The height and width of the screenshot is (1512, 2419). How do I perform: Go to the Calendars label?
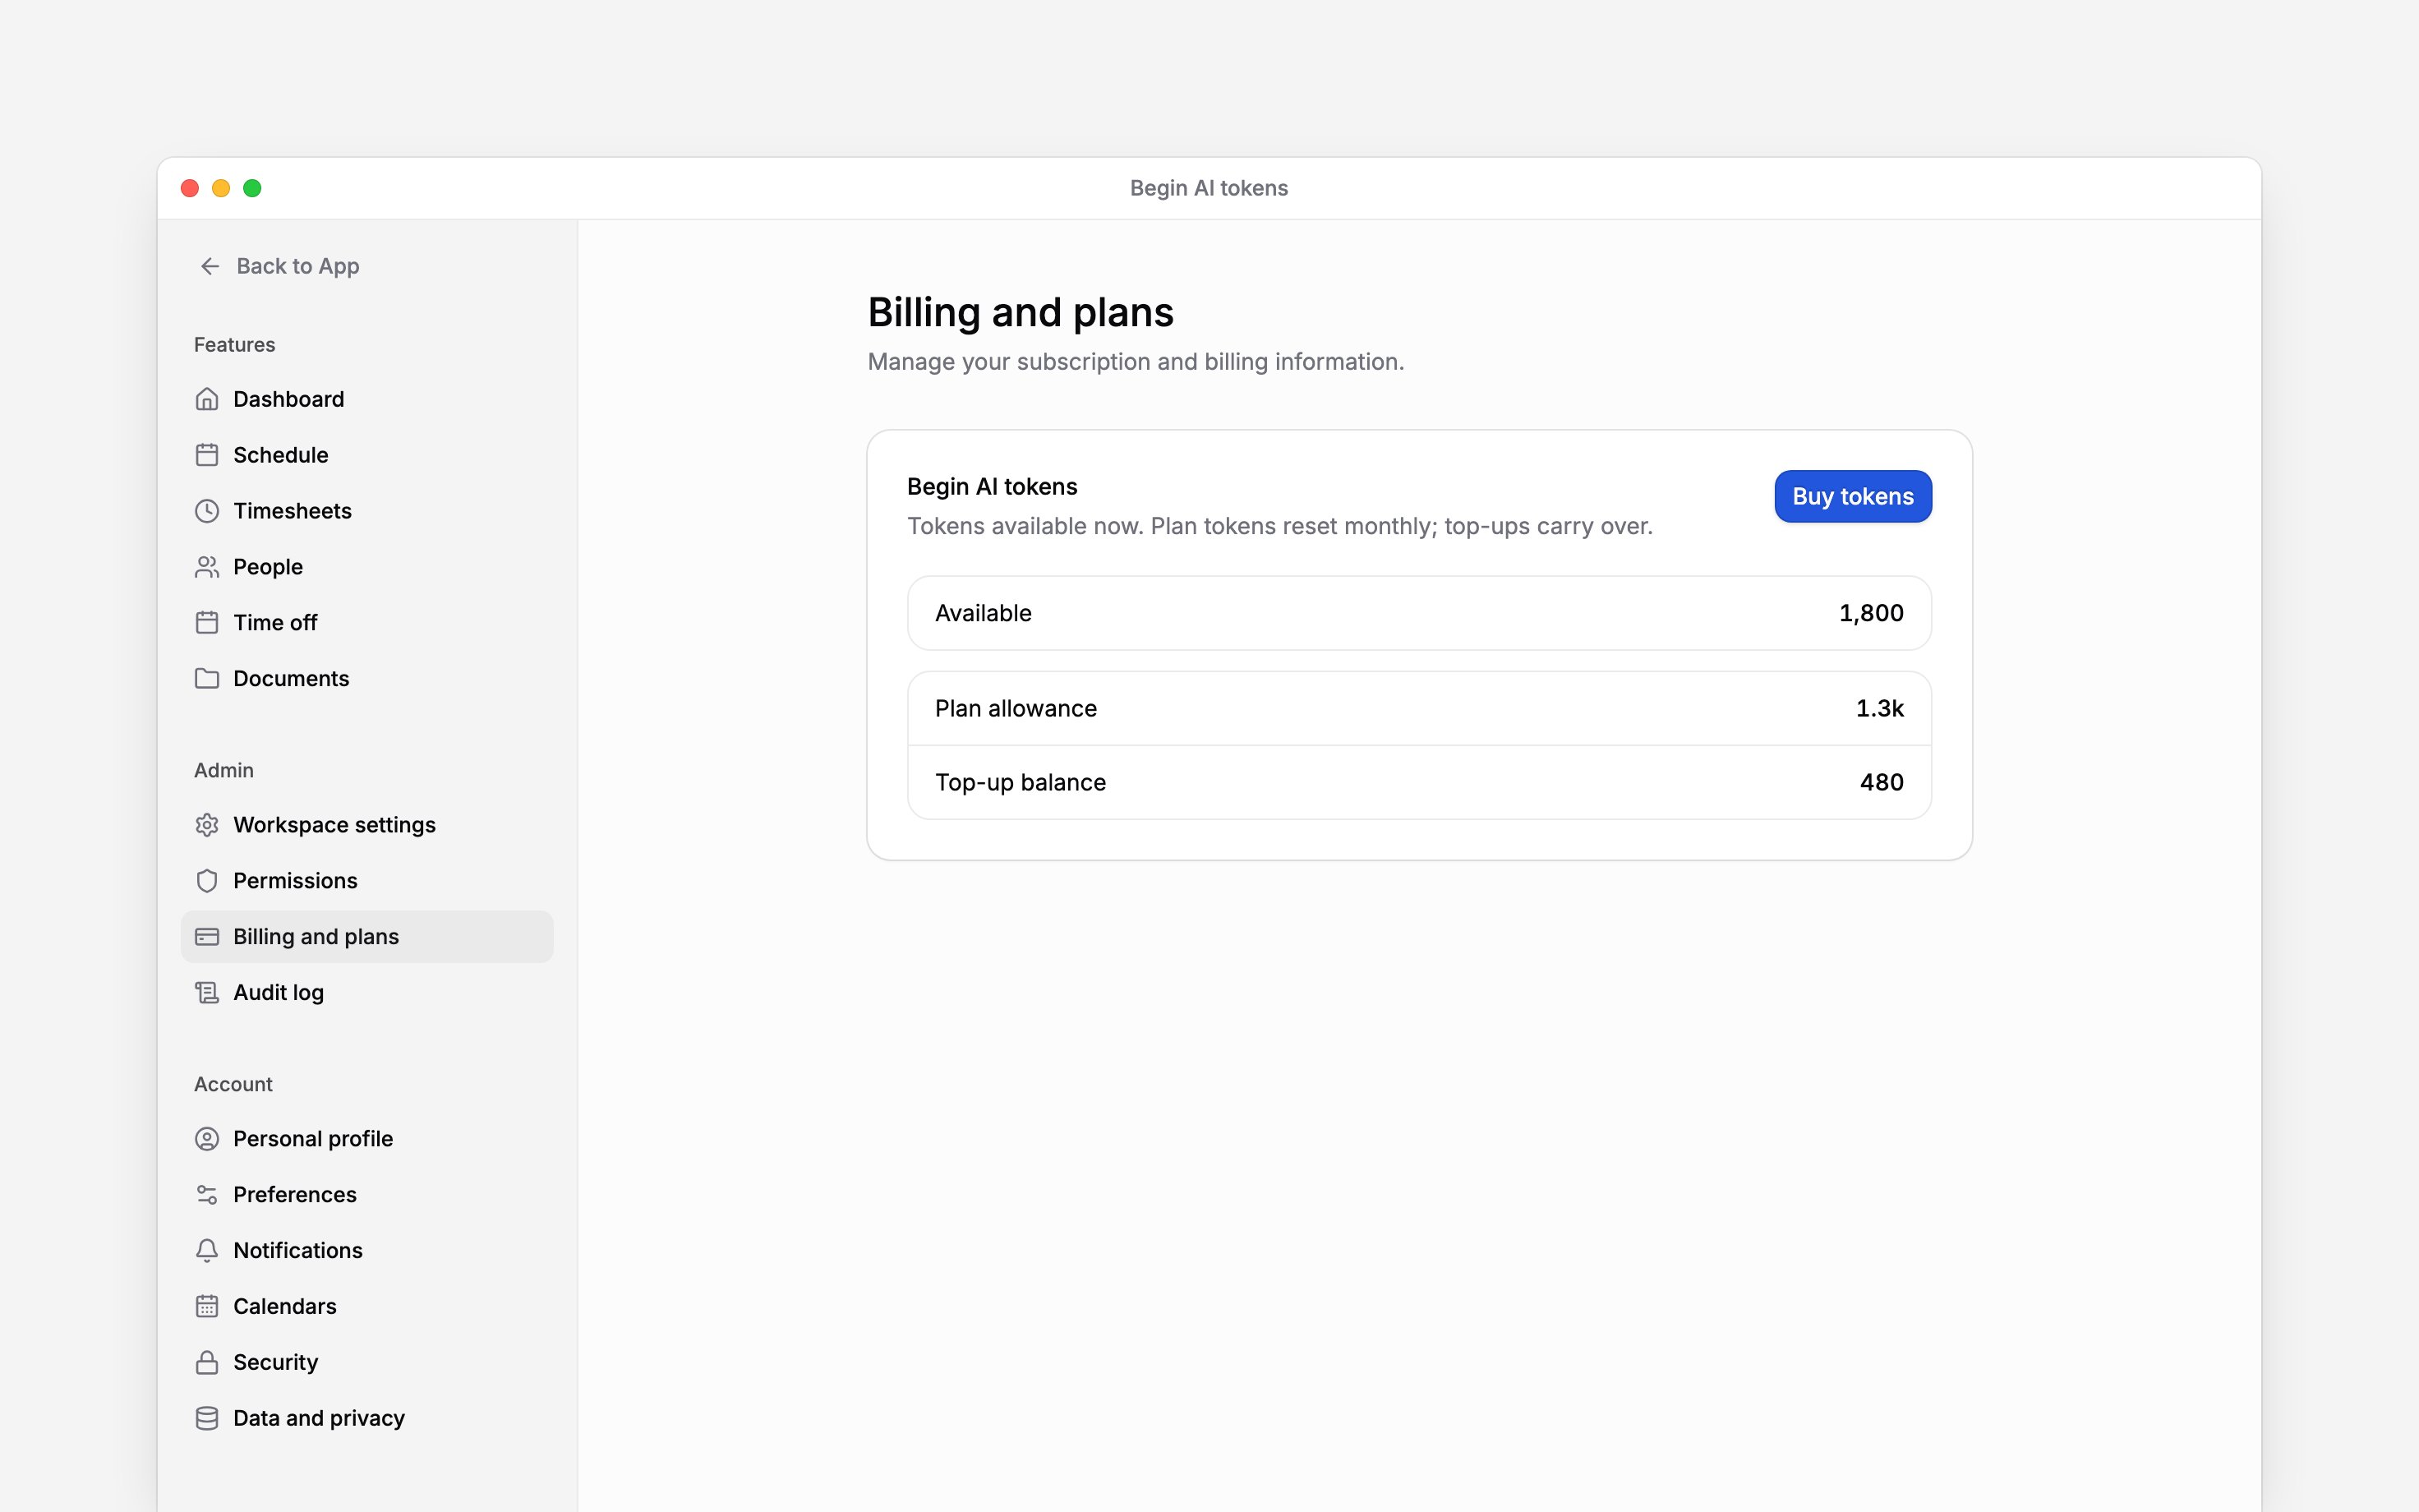pyautogui.click(x=285, y=1307)
